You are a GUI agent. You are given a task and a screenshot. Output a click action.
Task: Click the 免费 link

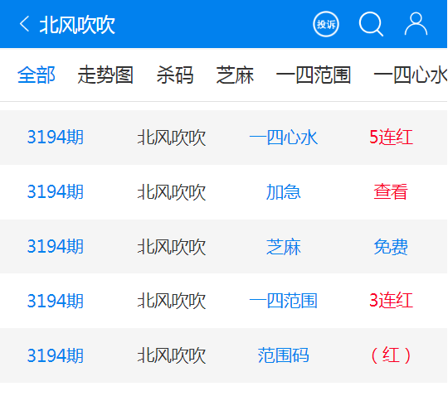coord(391,247)
